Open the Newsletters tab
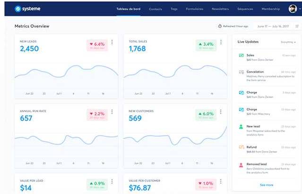 [x=220, y=9]
